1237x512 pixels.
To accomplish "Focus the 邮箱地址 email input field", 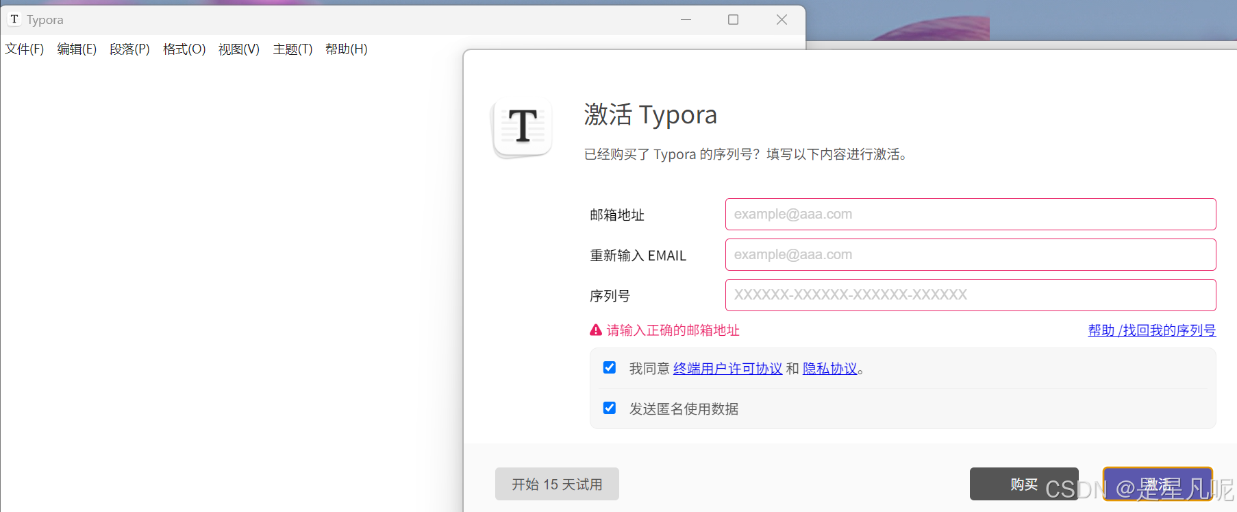I will click(971, 215).
